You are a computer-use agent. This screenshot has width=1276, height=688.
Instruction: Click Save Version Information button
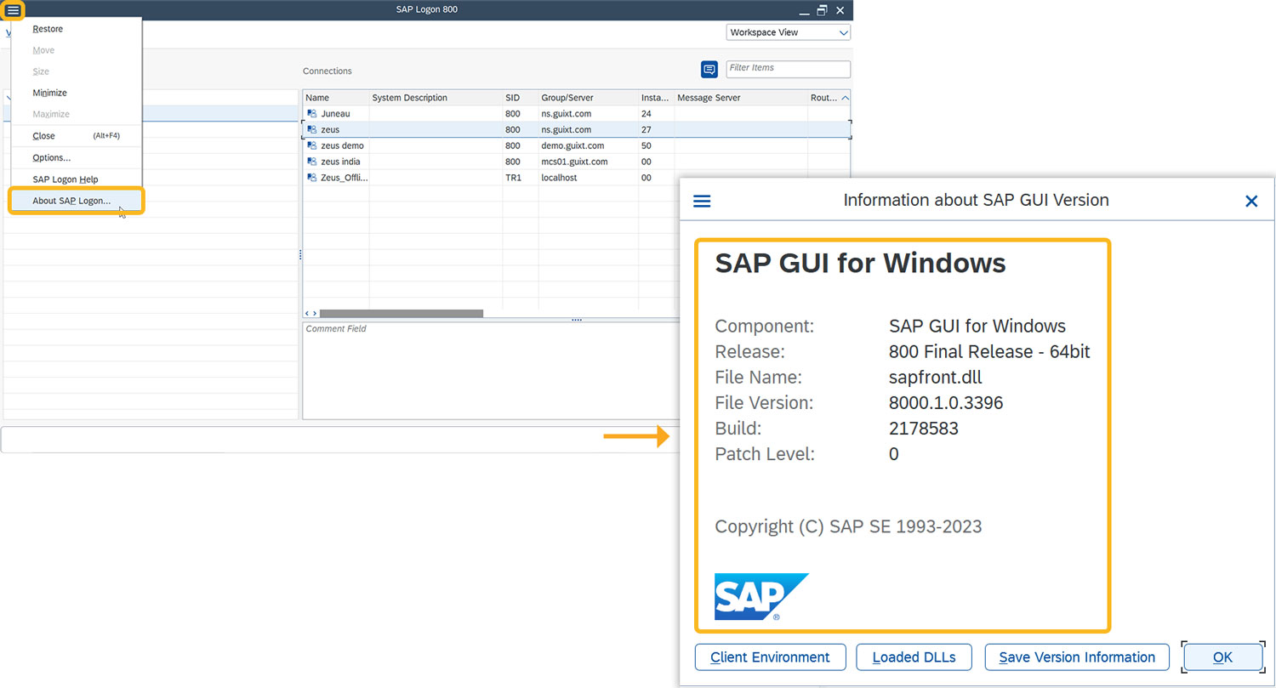(x=1077, y=657)
